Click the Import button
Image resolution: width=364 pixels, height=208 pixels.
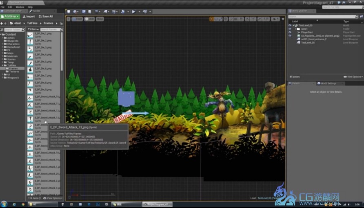pos(29,16)
